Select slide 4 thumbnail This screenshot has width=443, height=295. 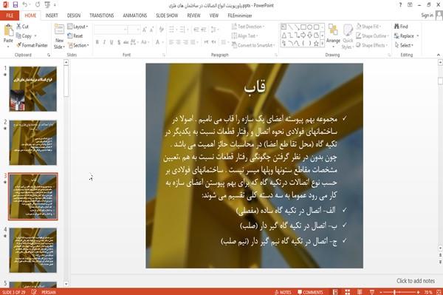33,251
